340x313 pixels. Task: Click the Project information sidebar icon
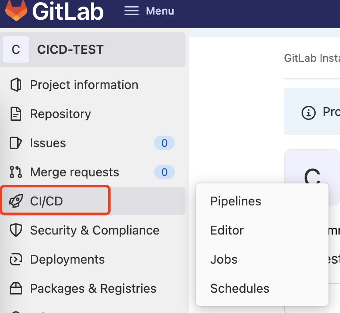tap(16, 85)
